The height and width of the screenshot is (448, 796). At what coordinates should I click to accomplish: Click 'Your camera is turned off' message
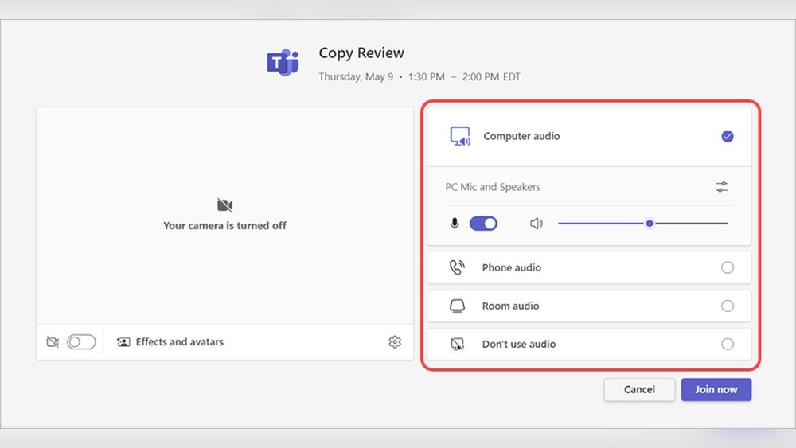coord(225,226)
